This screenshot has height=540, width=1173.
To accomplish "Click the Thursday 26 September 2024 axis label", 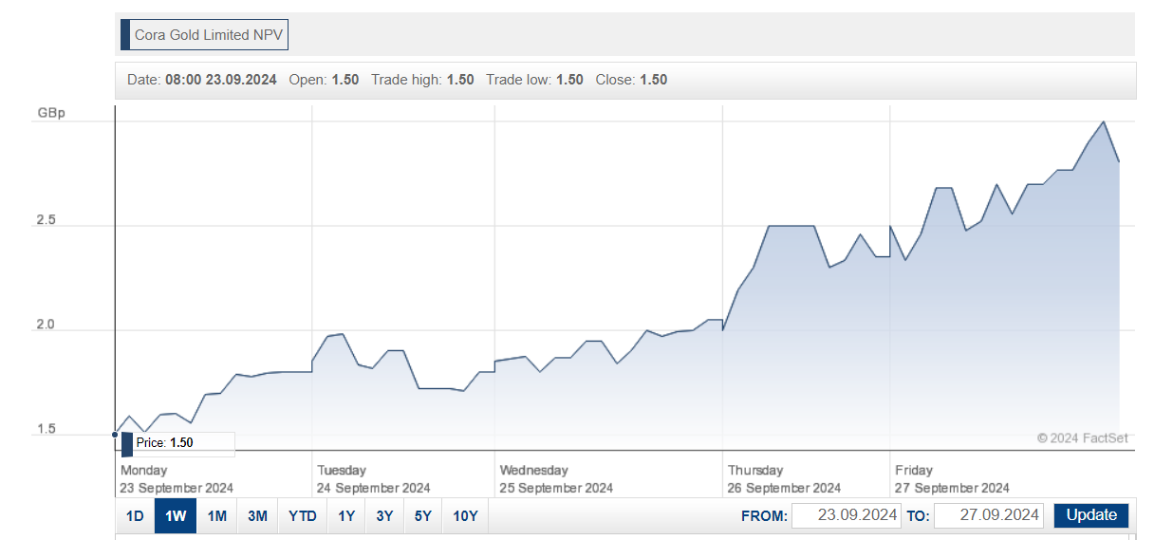I will (784, 479).
